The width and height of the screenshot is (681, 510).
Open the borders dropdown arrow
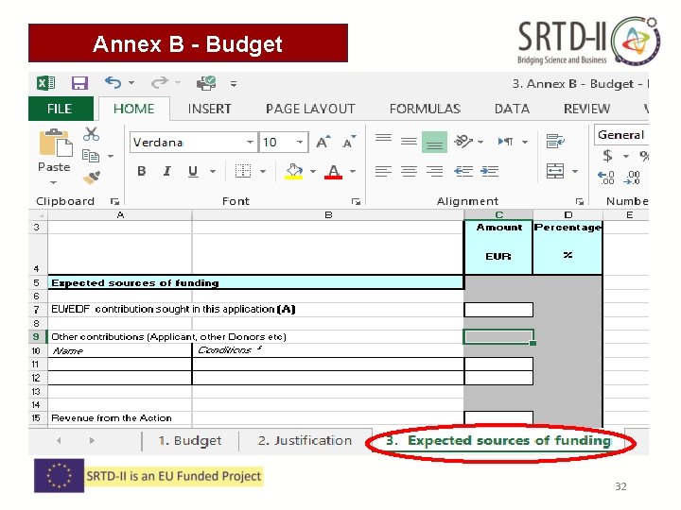(x=263, y=171)
